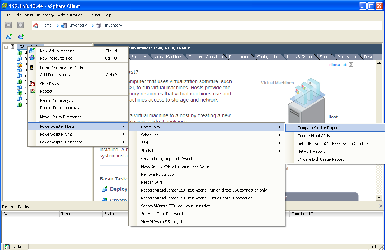Click the Completed Time column header
This screenshot has height=250, width=385.
[313, 214]
